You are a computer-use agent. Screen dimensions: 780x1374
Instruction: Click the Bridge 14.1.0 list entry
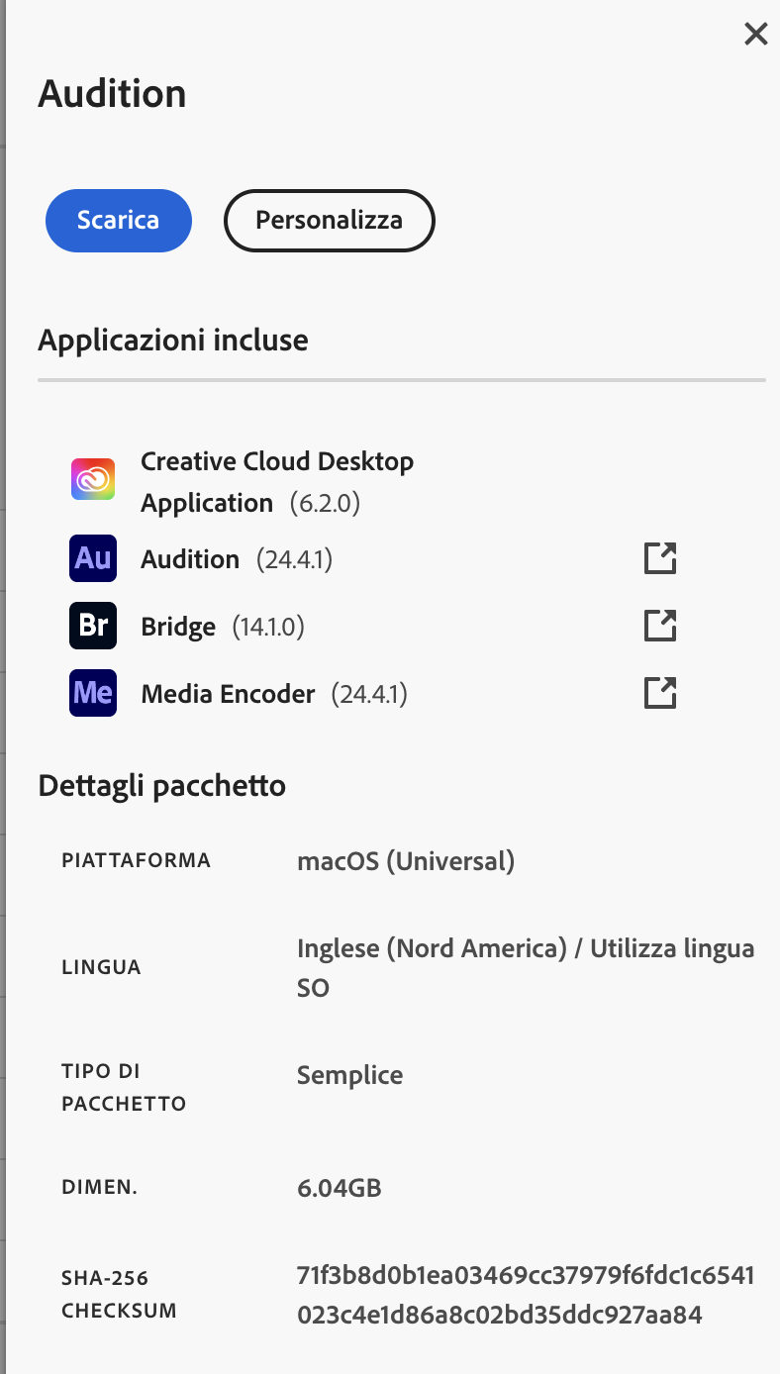tap(178, 627)
